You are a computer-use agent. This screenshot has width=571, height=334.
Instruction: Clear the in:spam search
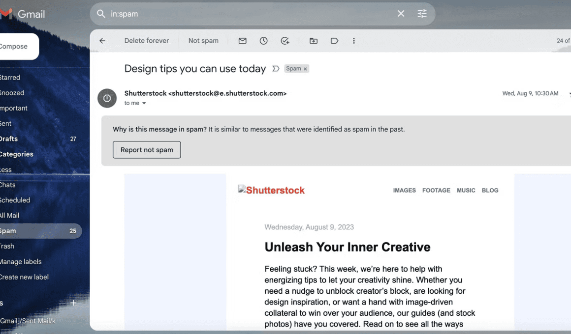click(401, 14)
